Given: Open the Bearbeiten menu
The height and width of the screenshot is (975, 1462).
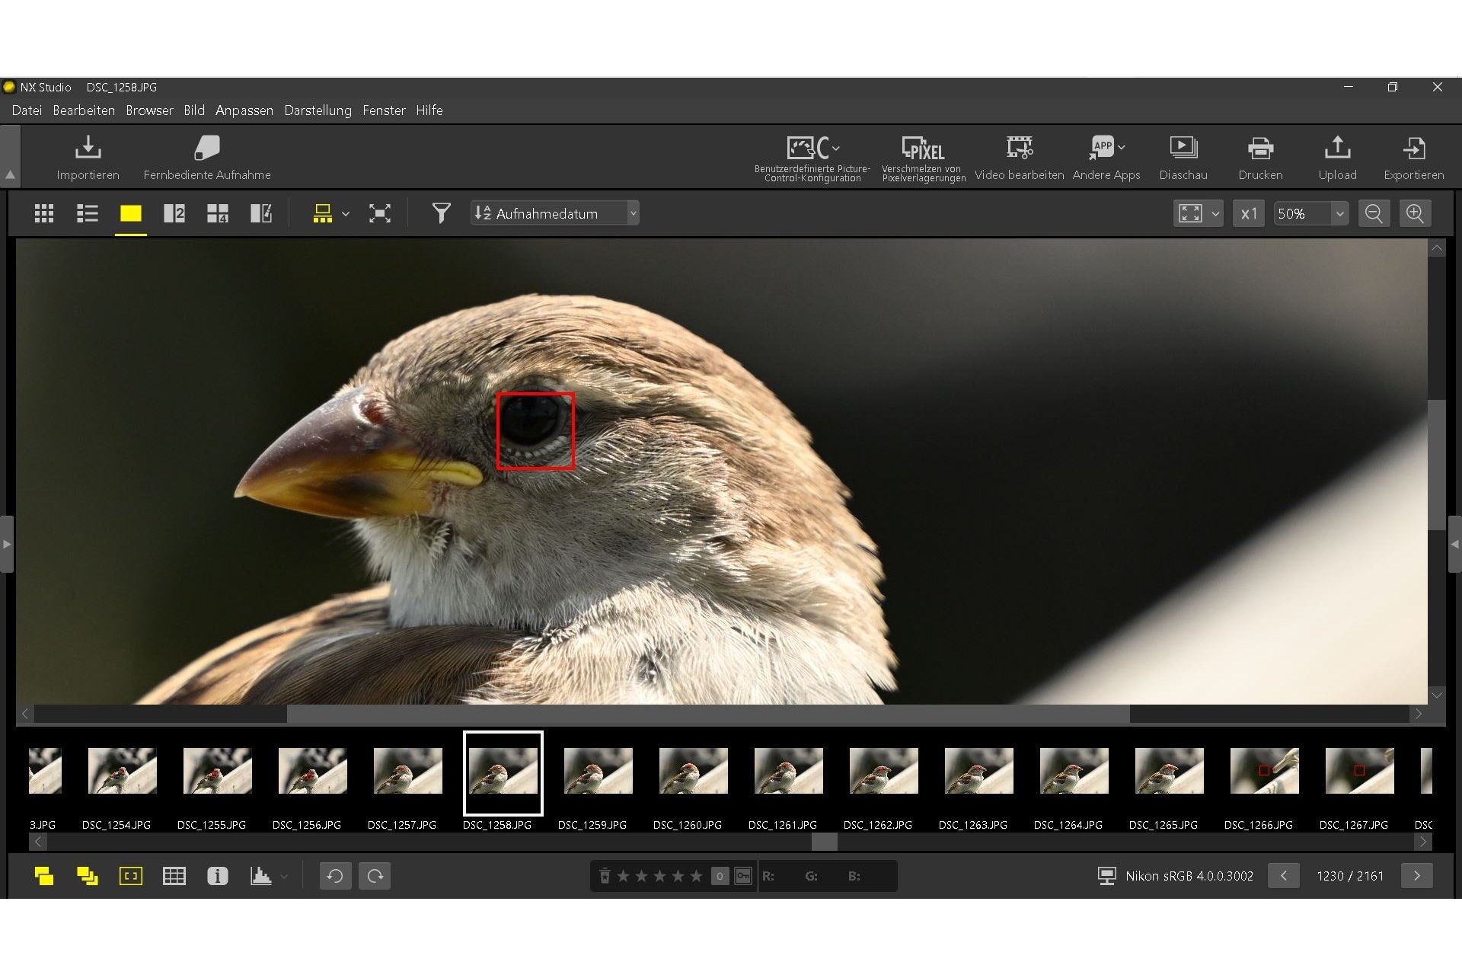Looking at the screenshot, I should coord(84,110).
